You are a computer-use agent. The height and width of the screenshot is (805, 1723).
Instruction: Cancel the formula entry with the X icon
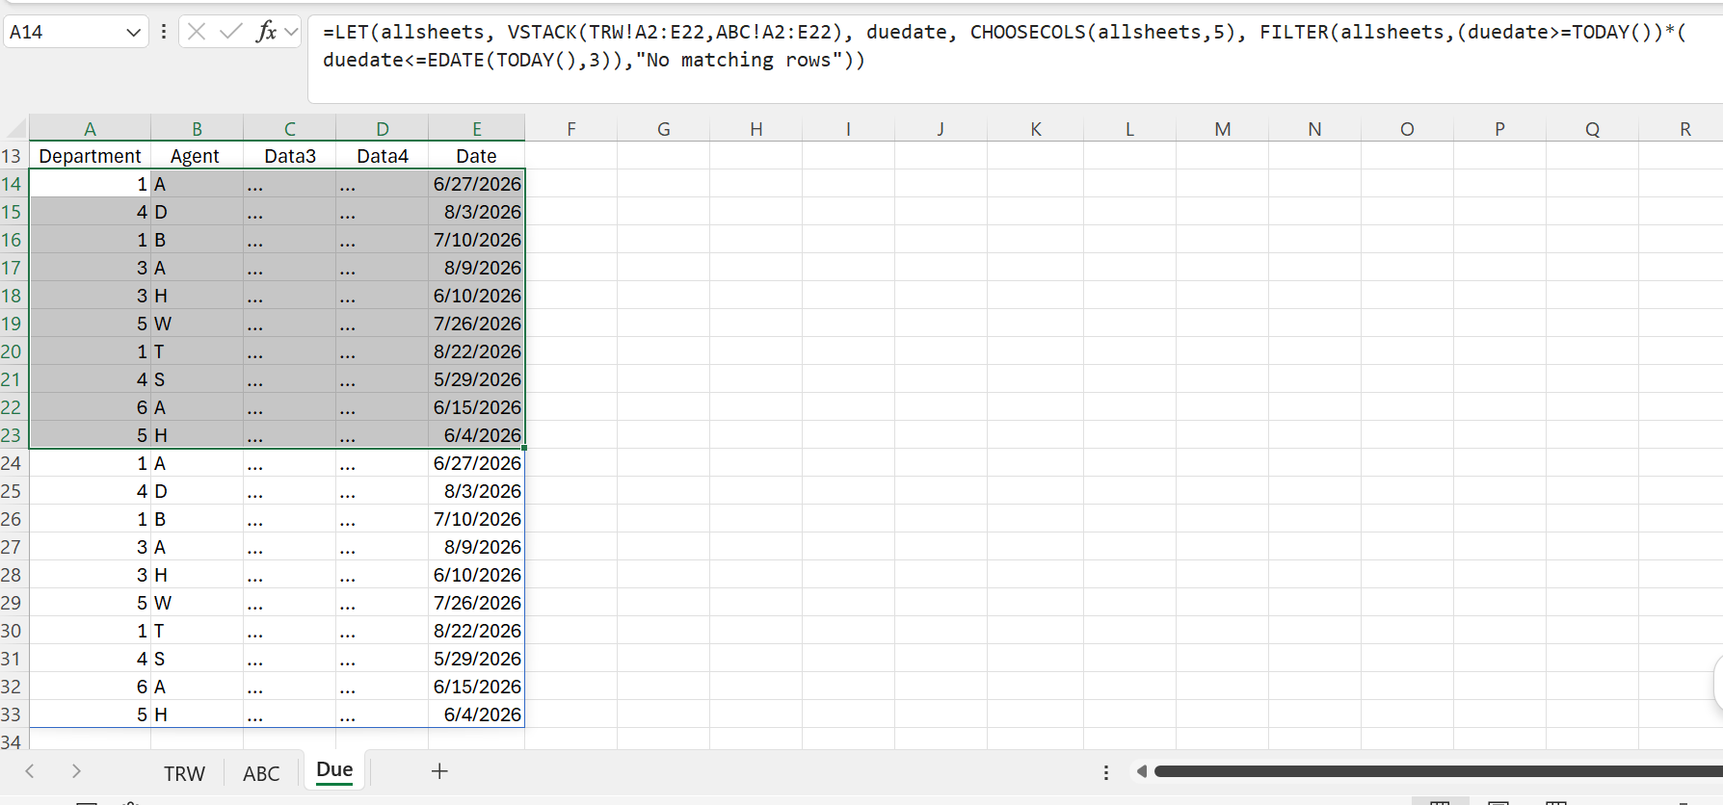pos(197,32)
